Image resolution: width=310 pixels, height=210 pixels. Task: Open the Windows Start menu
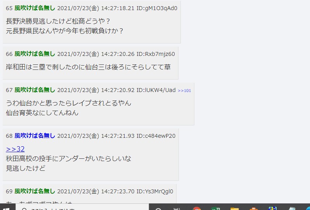pos(6,208)
